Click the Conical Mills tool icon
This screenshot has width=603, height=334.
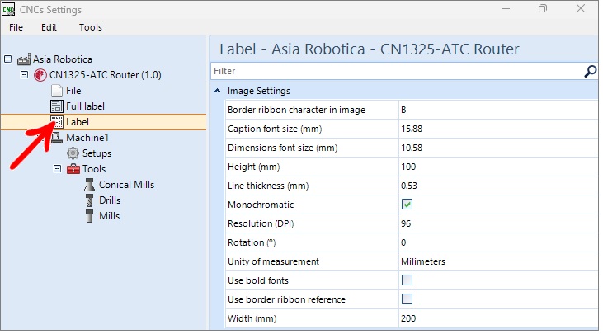pos(89,185)
